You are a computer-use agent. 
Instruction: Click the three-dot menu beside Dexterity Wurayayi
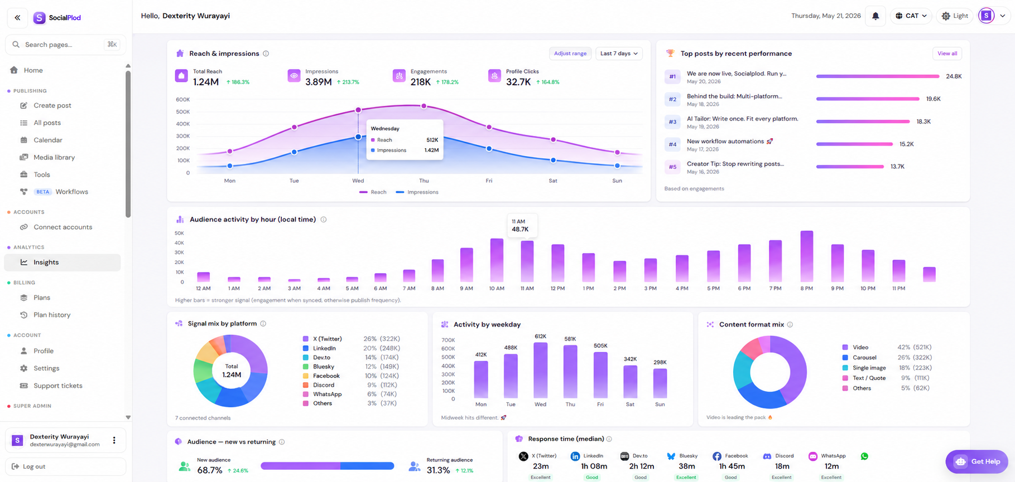[114, 440]
